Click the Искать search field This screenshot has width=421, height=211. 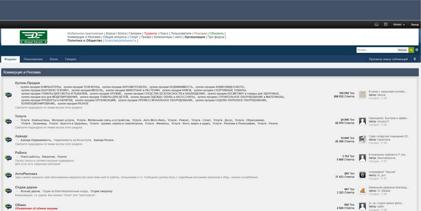(376, 50)
